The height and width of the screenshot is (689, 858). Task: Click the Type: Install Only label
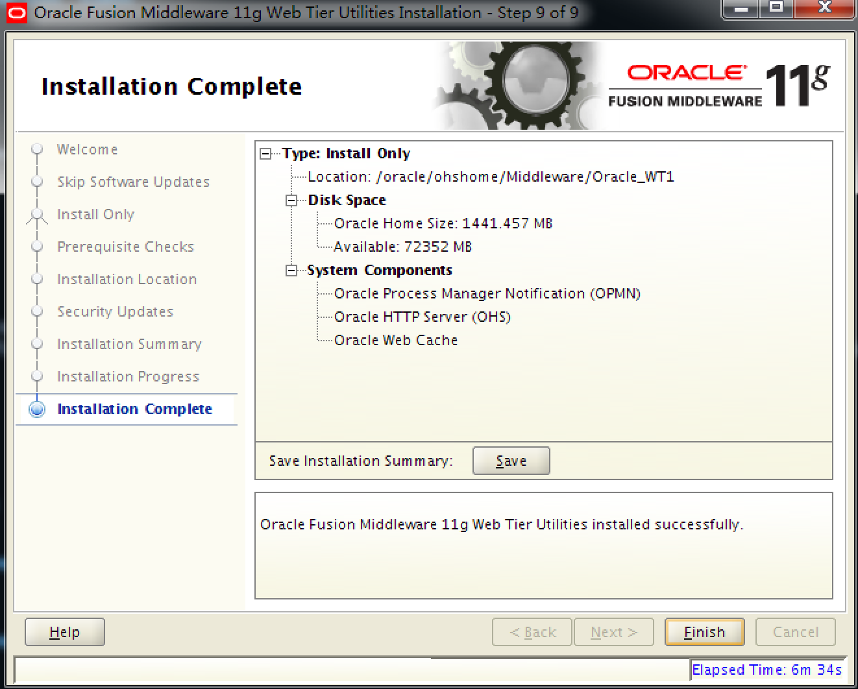[346, 154]
